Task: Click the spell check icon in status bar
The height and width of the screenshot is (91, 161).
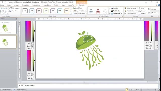Action: click(14, 90)
